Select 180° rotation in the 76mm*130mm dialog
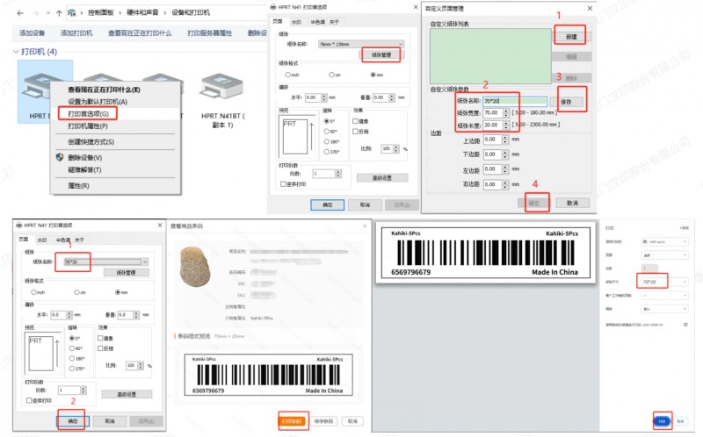Image resolution: width=703 pixels, height=437 pixels. click(x=328, y=141)
